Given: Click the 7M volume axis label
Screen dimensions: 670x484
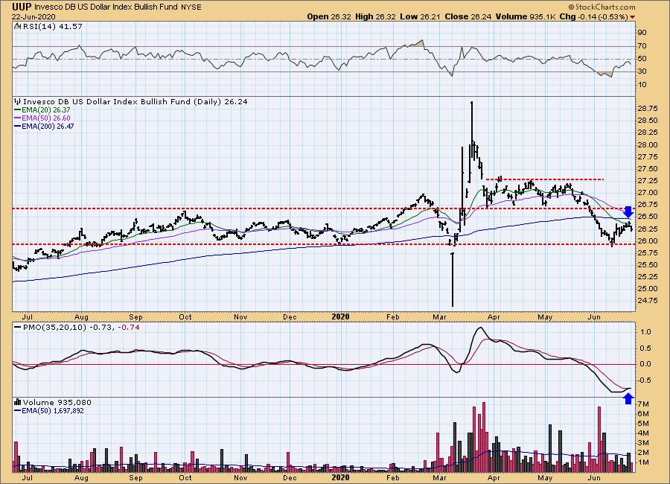Looking at the screenshot, I should (643, 404).
